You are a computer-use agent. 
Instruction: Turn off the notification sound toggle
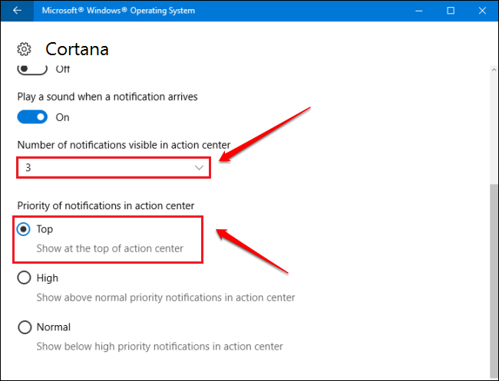click(32, 117)
